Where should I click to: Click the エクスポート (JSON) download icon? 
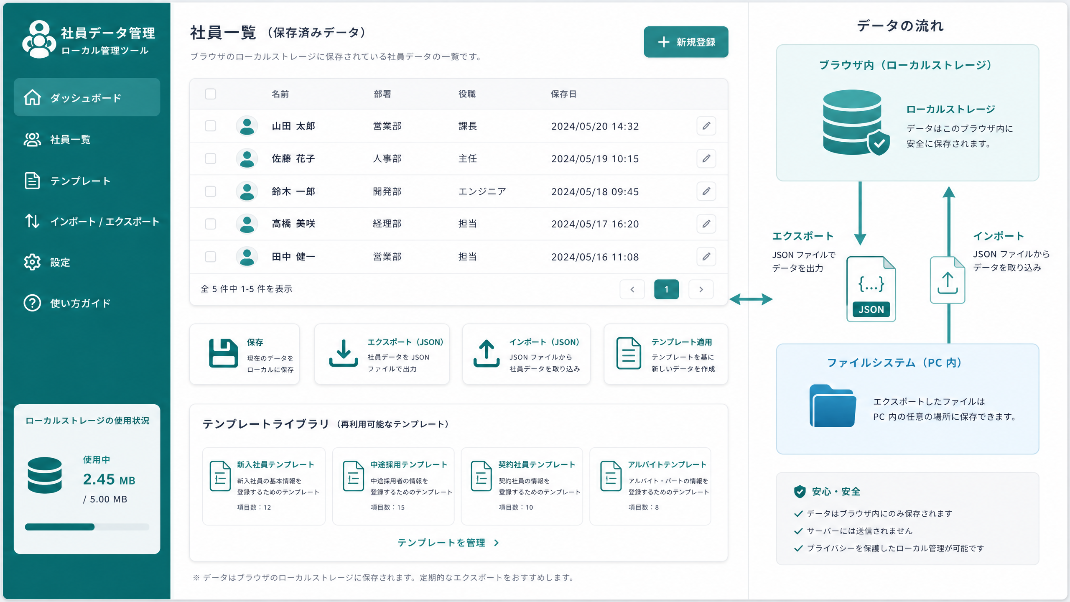(343, 353)
